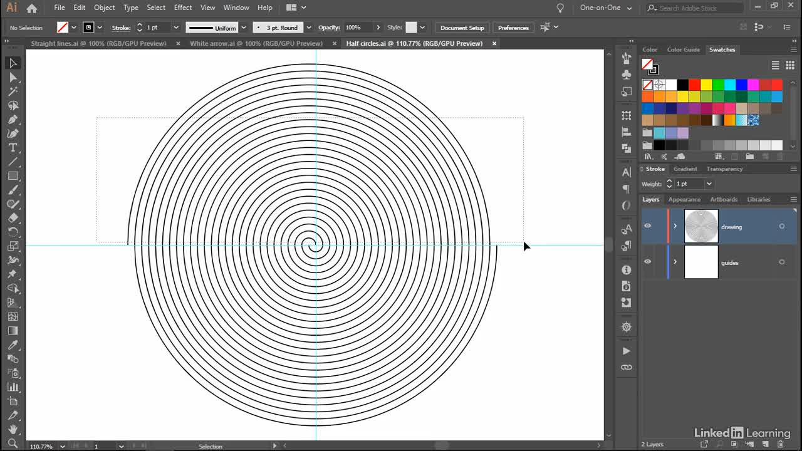Open the File menu
Image resolution: width=802 pixels, height=451 pixels.
click(x=60, y=8)
